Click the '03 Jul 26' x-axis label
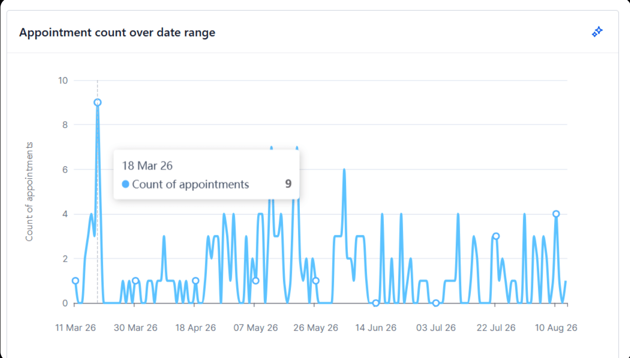This screenshot has width=630, height=358. point(436,328)
